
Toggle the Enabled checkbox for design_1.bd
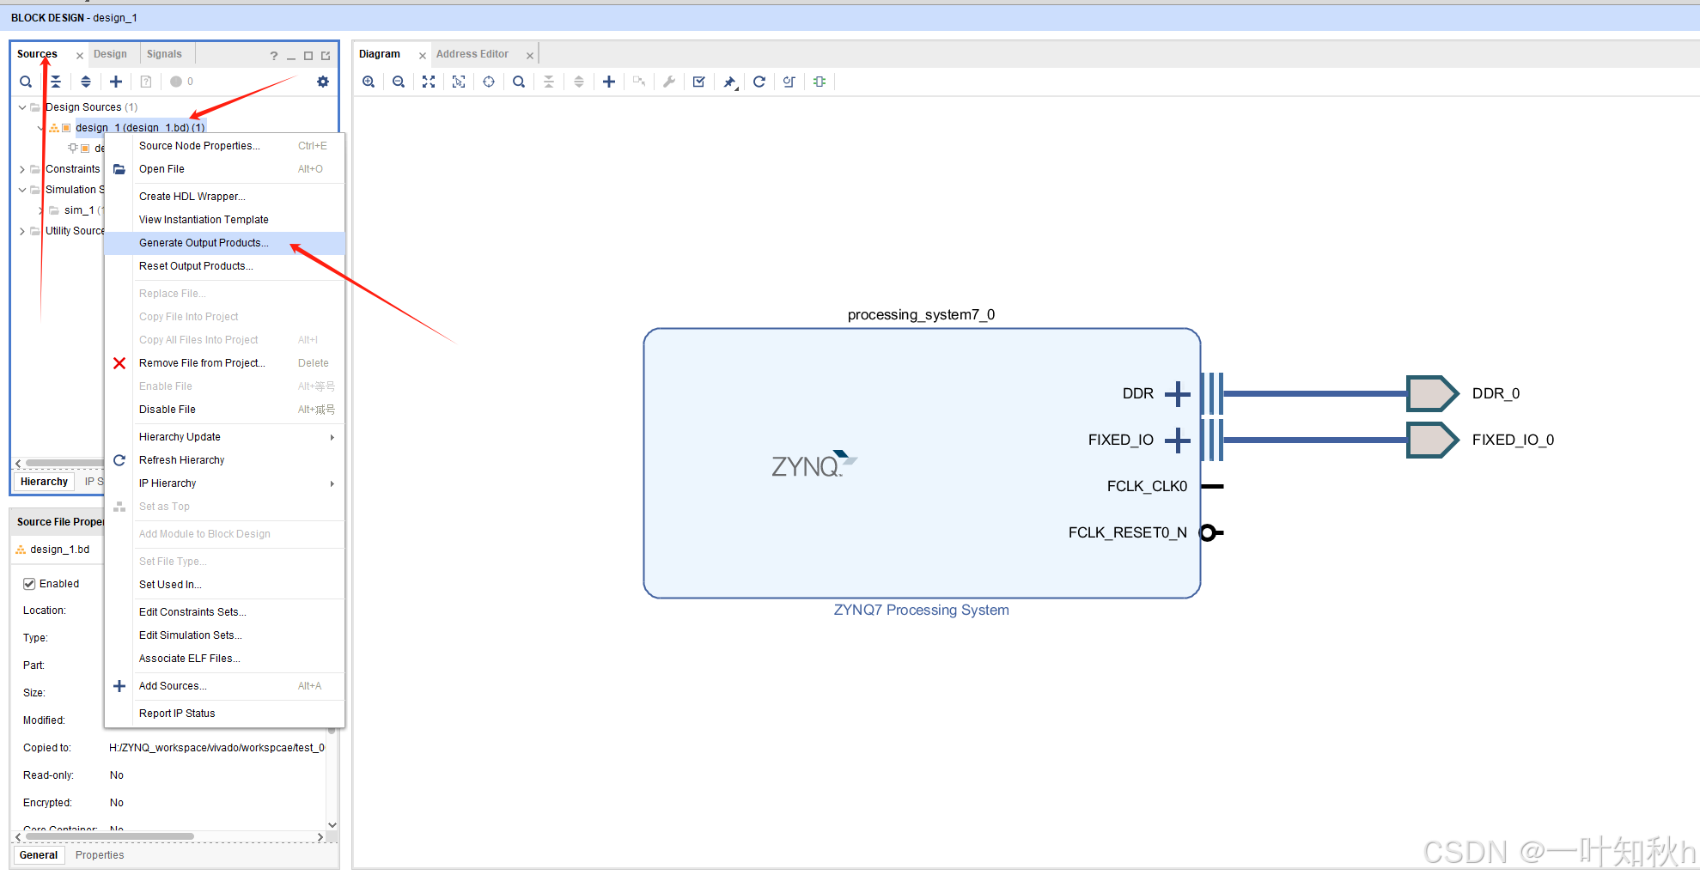click(29, 584)
